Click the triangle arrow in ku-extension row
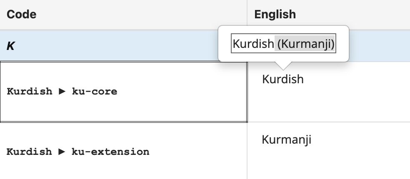Viewport: 410px width, 179px height. click(62, 152)
